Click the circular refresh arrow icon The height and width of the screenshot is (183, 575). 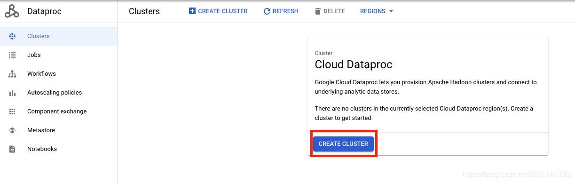(x=267, y=11)
